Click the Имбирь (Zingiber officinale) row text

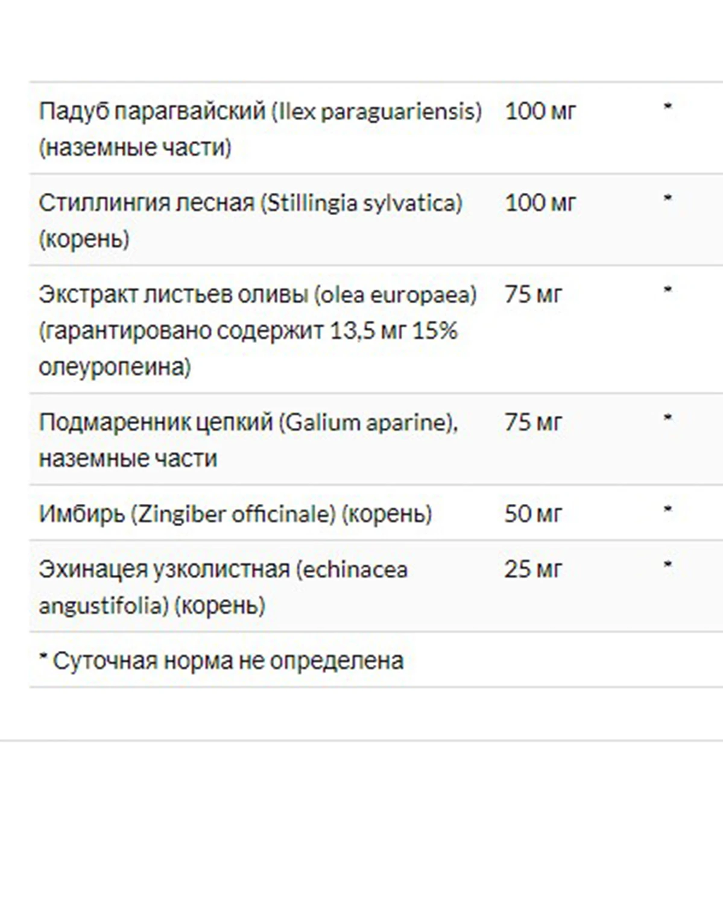(x=236, y=514)
